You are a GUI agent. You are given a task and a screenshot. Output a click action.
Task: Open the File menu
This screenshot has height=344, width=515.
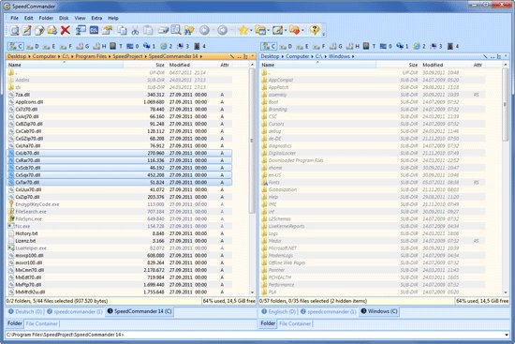pyautogui.click(x=14, y=18)
